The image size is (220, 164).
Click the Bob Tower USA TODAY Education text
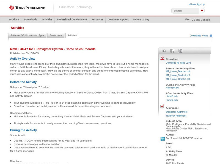point(184,138)
